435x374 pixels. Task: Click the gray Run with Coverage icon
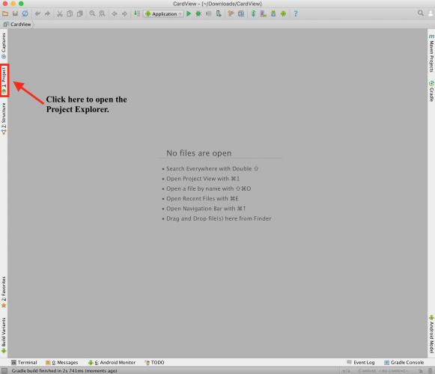[208, 13]
